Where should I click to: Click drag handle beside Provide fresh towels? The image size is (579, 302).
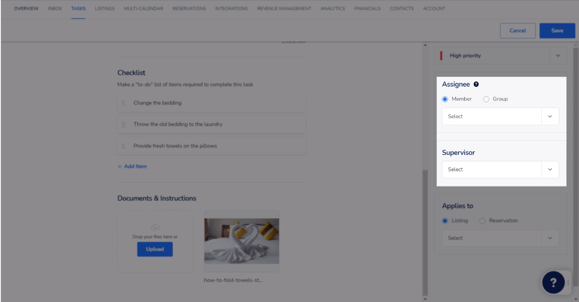point(123,146)
